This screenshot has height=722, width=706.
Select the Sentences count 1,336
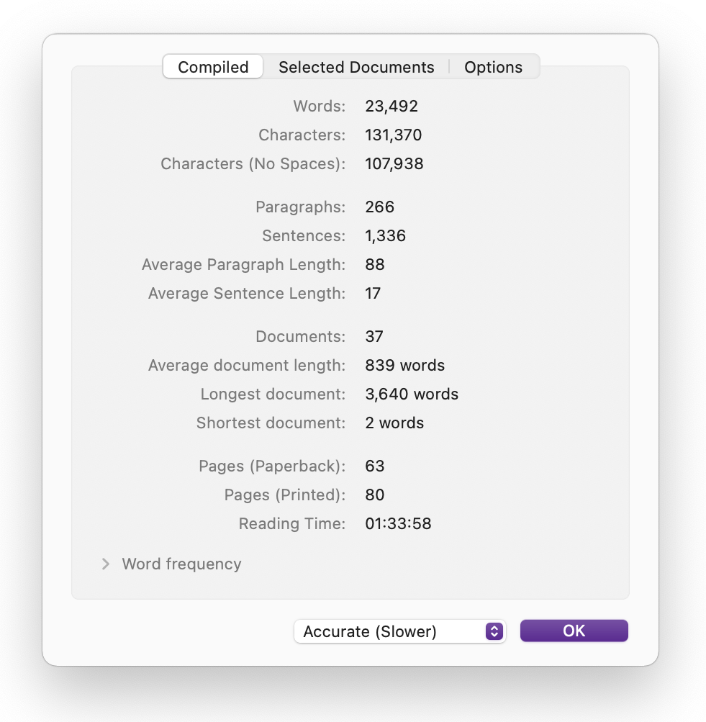click(x=386, y=236)
